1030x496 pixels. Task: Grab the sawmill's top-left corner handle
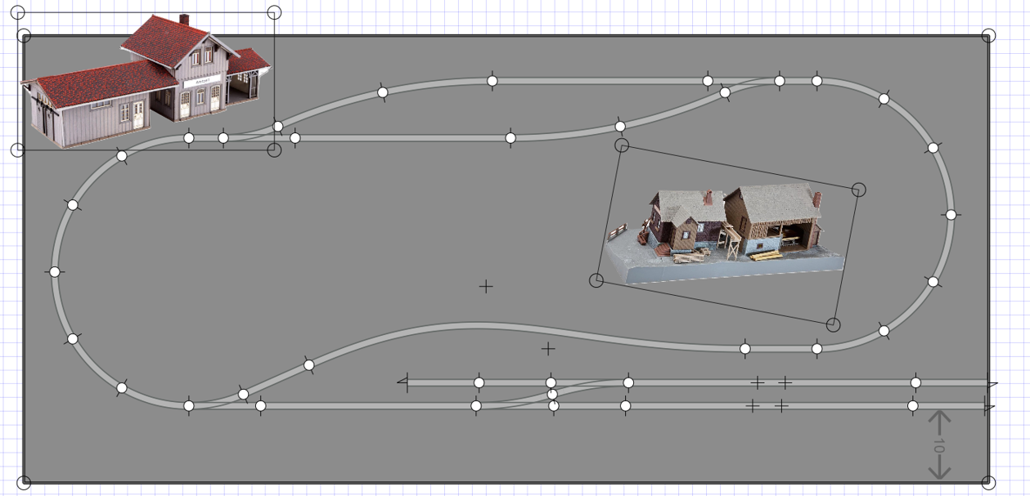click(x=622, y=145)
